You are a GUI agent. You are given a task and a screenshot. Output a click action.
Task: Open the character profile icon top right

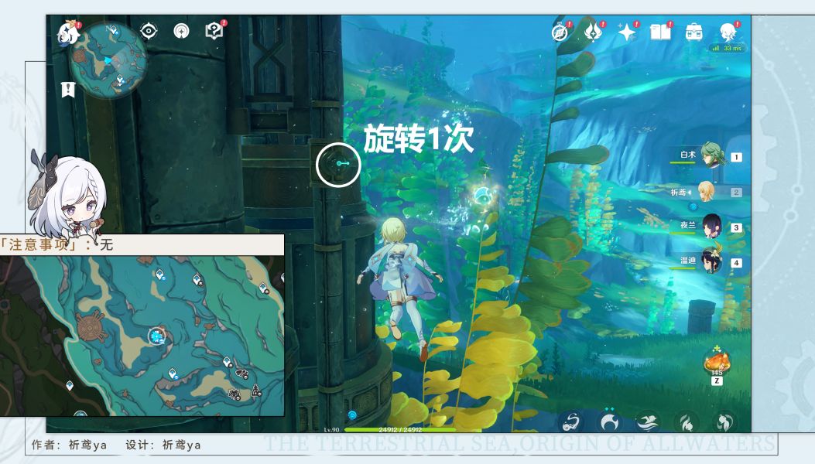(728, 32)
